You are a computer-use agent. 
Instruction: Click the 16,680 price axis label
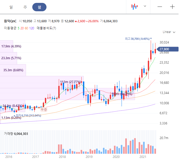click(164, 83)
